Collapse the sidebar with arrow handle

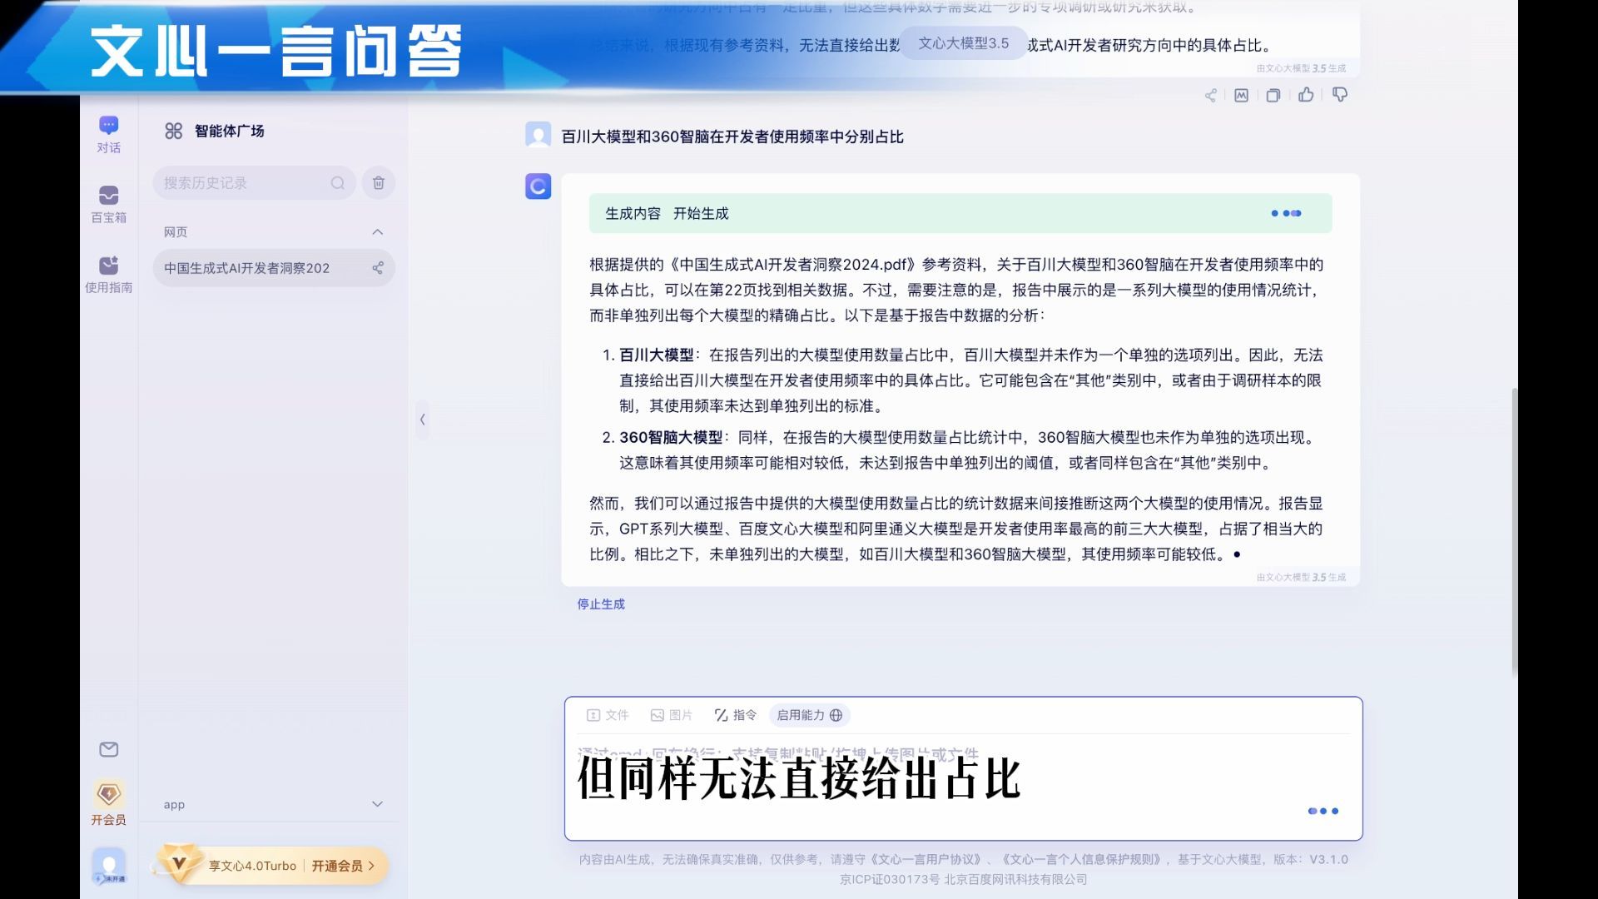point(422,420)
